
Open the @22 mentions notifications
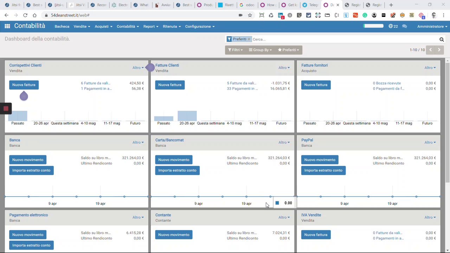(x=393, y=26)
